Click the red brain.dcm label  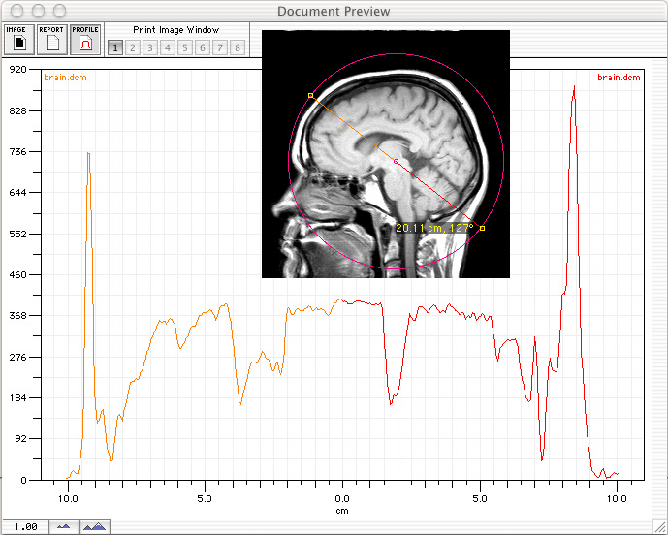[x=618, y=77]
